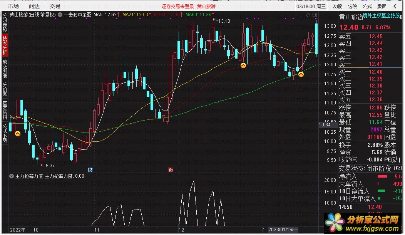Click the 现量 2097 value

[x=377, y=129]
